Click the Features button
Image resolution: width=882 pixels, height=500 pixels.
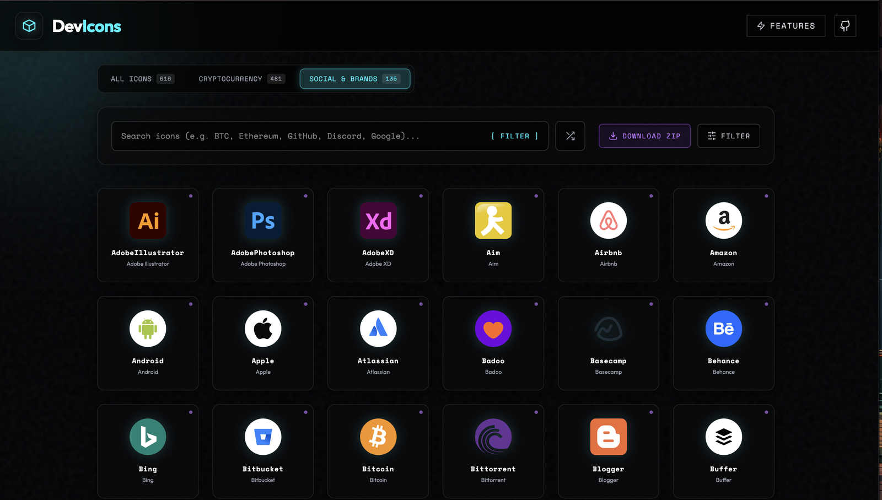pos(786,26)
